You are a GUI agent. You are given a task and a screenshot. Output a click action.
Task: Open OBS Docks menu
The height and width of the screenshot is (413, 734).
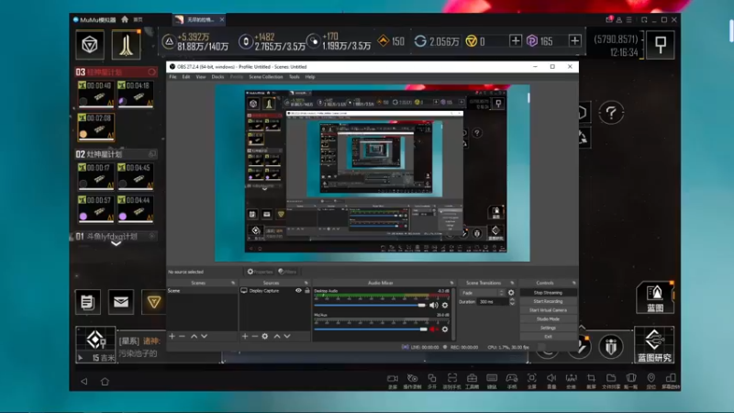217,77
